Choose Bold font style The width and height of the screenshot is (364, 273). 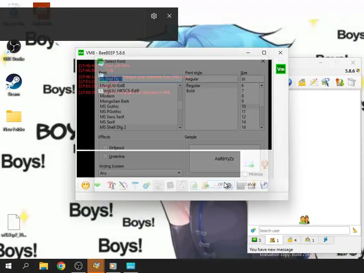pos(191,91)
